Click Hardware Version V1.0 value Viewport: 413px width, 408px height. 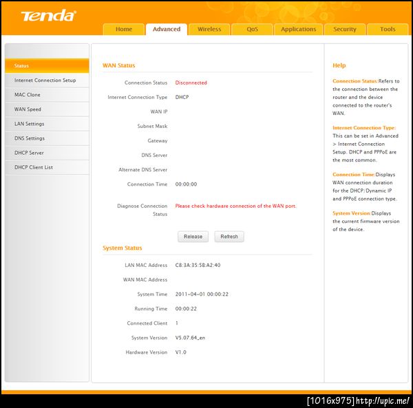click(x=180, y=352)
